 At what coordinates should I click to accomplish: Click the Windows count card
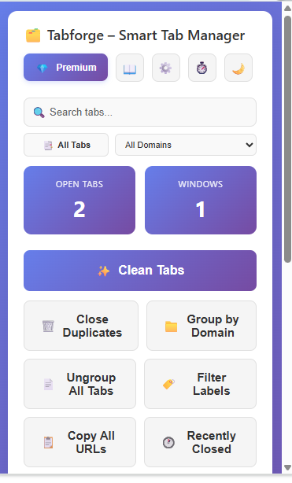(201, 201)
